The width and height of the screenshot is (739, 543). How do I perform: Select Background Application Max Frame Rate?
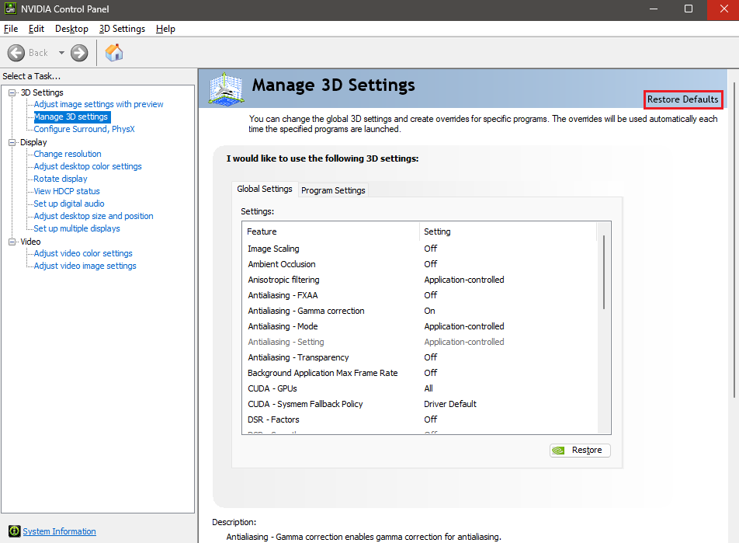tap(420, 373)
